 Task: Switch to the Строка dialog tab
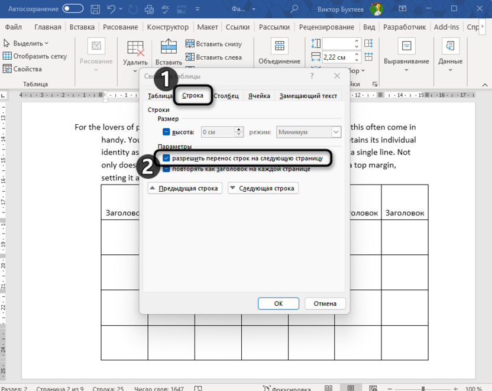tap(193, 95)
